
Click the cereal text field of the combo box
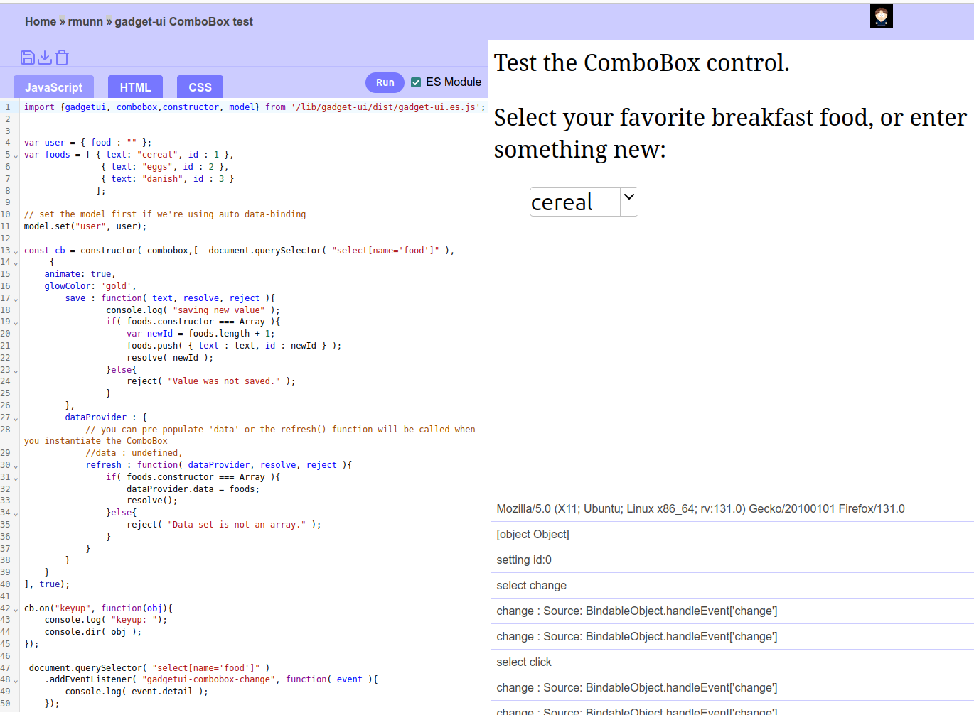574,202
